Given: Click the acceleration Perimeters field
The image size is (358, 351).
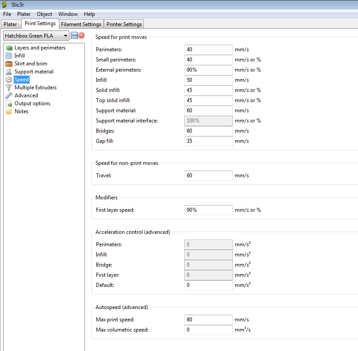Looking at the screenshot, I should tap(209, 244).
